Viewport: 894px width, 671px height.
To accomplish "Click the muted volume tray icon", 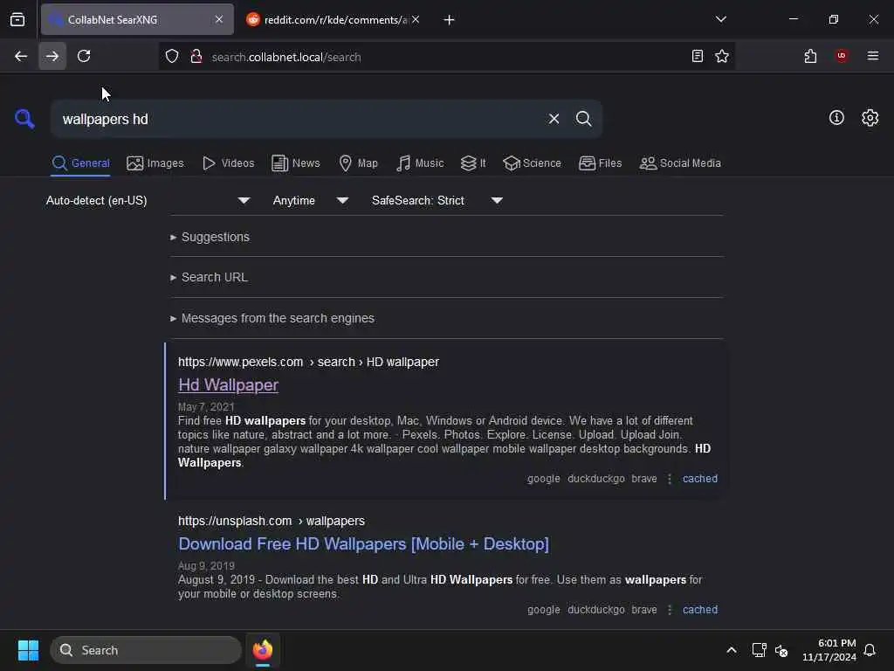I will (781, 650).
